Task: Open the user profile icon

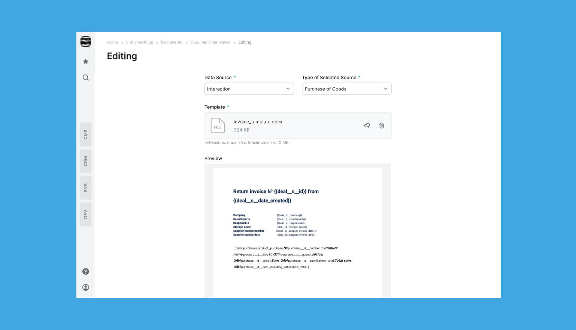Action: click(85, 288)
